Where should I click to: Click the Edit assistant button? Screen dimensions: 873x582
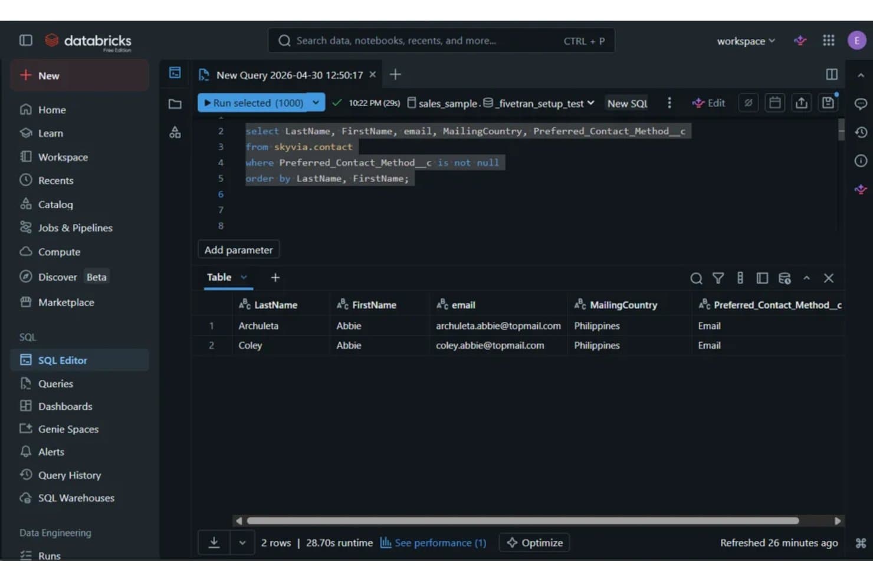coord(709,103)
